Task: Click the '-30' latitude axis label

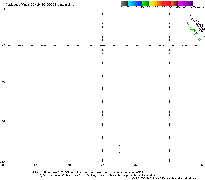Action: coord(2,82)
